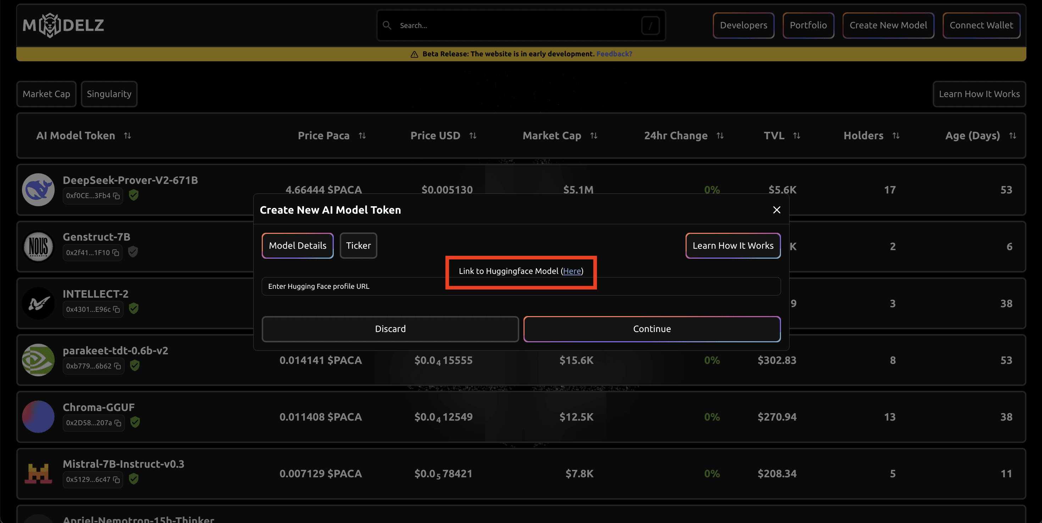Open parakeet-tdt-0.6b-v2 token name

[115, 350]
